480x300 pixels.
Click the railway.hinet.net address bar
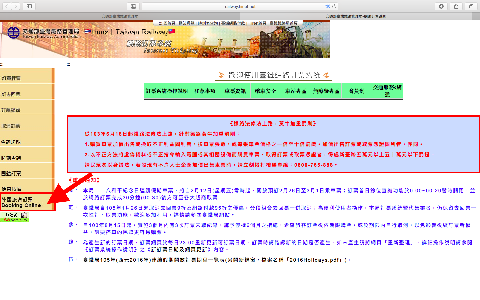pos(240,6)
